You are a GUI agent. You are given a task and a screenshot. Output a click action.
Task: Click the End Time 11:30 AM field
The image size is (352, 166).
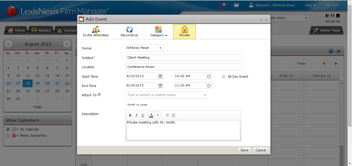(x=190, y=85)
